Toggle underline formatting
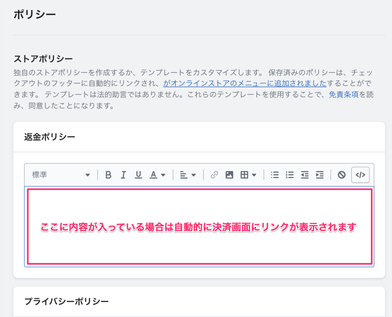This screenshot has height=317, width=392. (138, 175)
